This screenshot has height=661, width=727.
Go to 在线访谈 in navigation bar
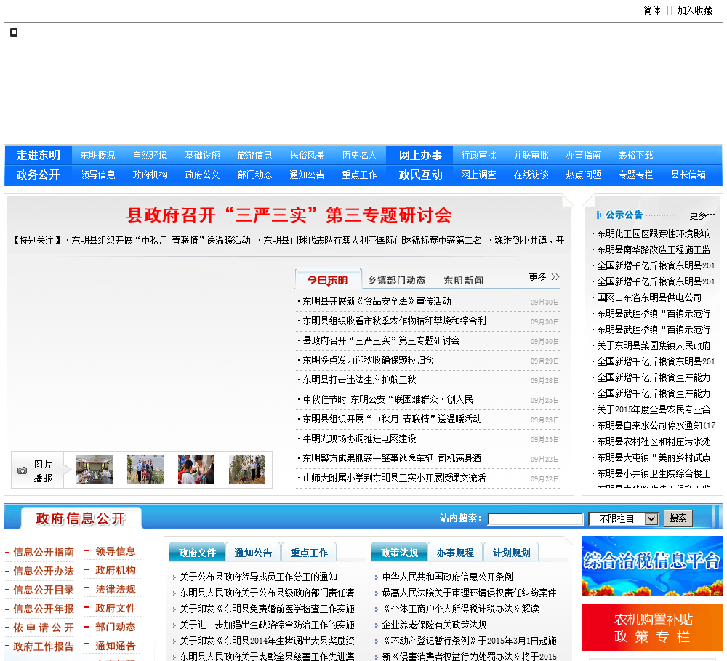tap(531, 175)
